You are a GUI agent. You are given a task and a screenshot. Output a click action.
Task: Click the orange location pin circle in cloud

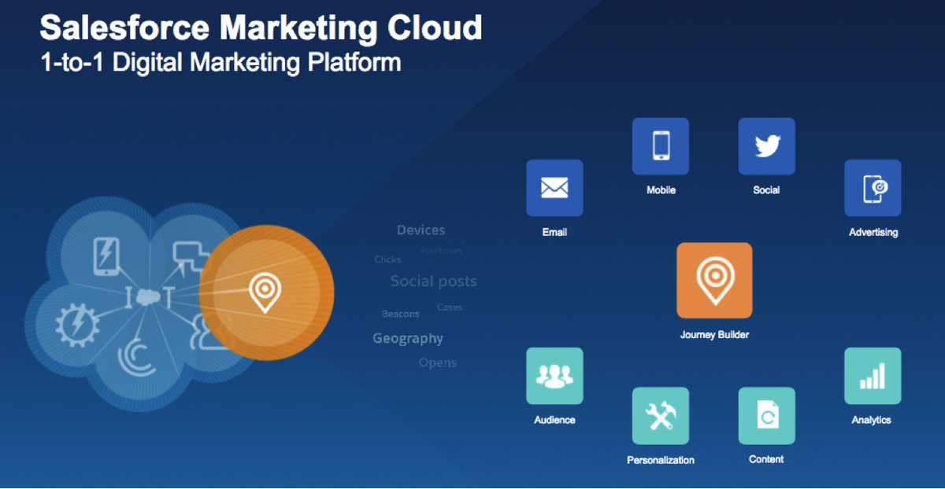266,292
